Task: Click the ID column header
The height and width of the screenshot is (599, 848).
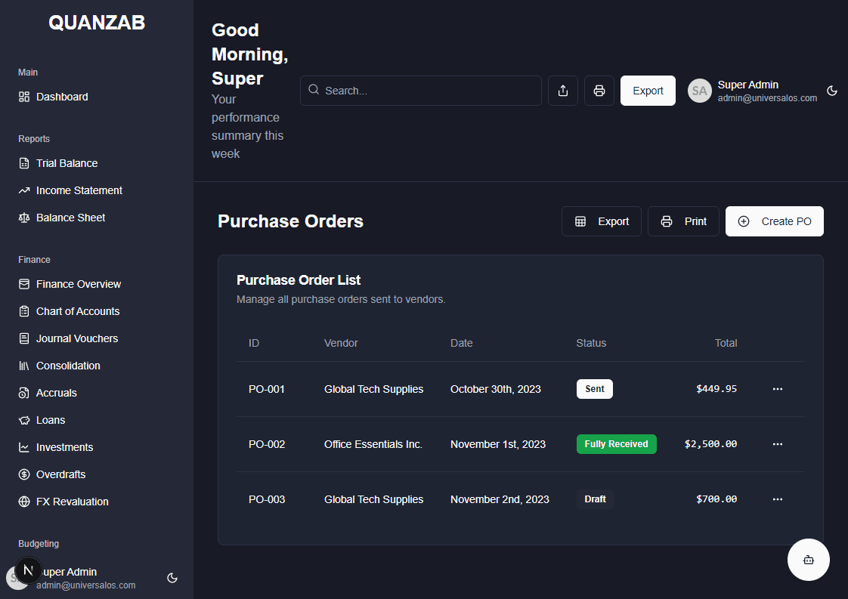Action: pyautogui.click(x=254, y=343)
